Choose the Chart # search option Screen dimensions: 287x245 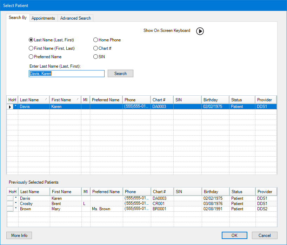click(95, 48)
